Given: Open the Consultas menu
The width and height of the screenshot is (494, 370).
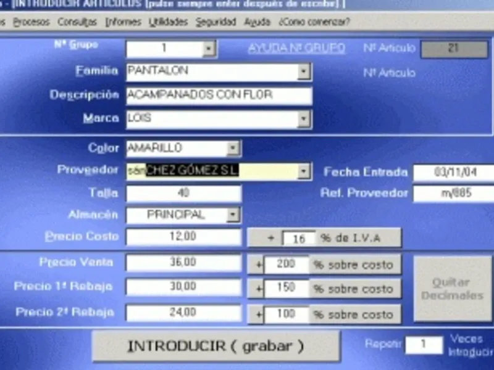Looking at the screenshot, I should [x=77, y=22].
